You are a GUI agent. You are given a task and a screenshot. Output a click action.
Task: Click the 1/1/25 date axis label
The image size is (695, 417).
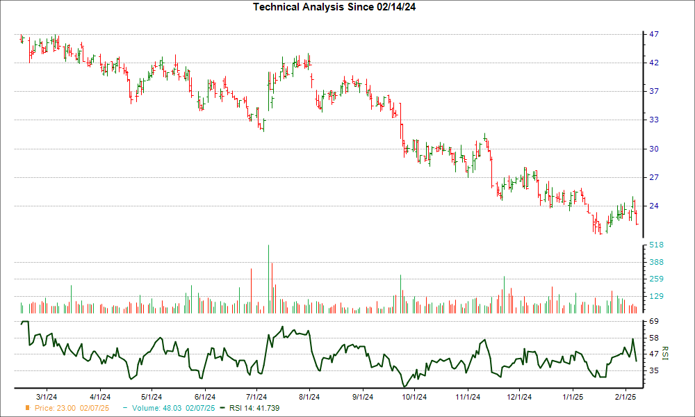573,397
